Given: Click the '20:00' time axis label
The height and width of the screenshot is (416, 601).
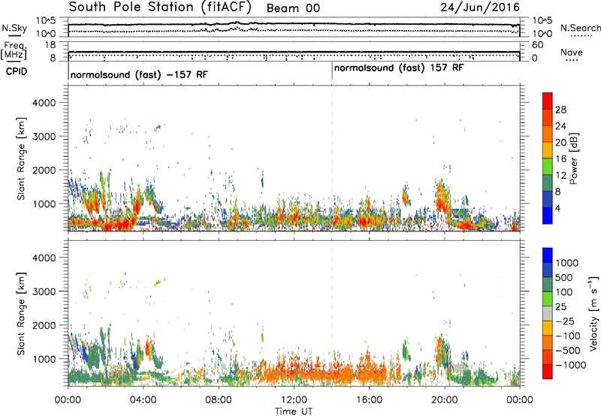Looking at the screenshot, I should (x=444, y=400).
